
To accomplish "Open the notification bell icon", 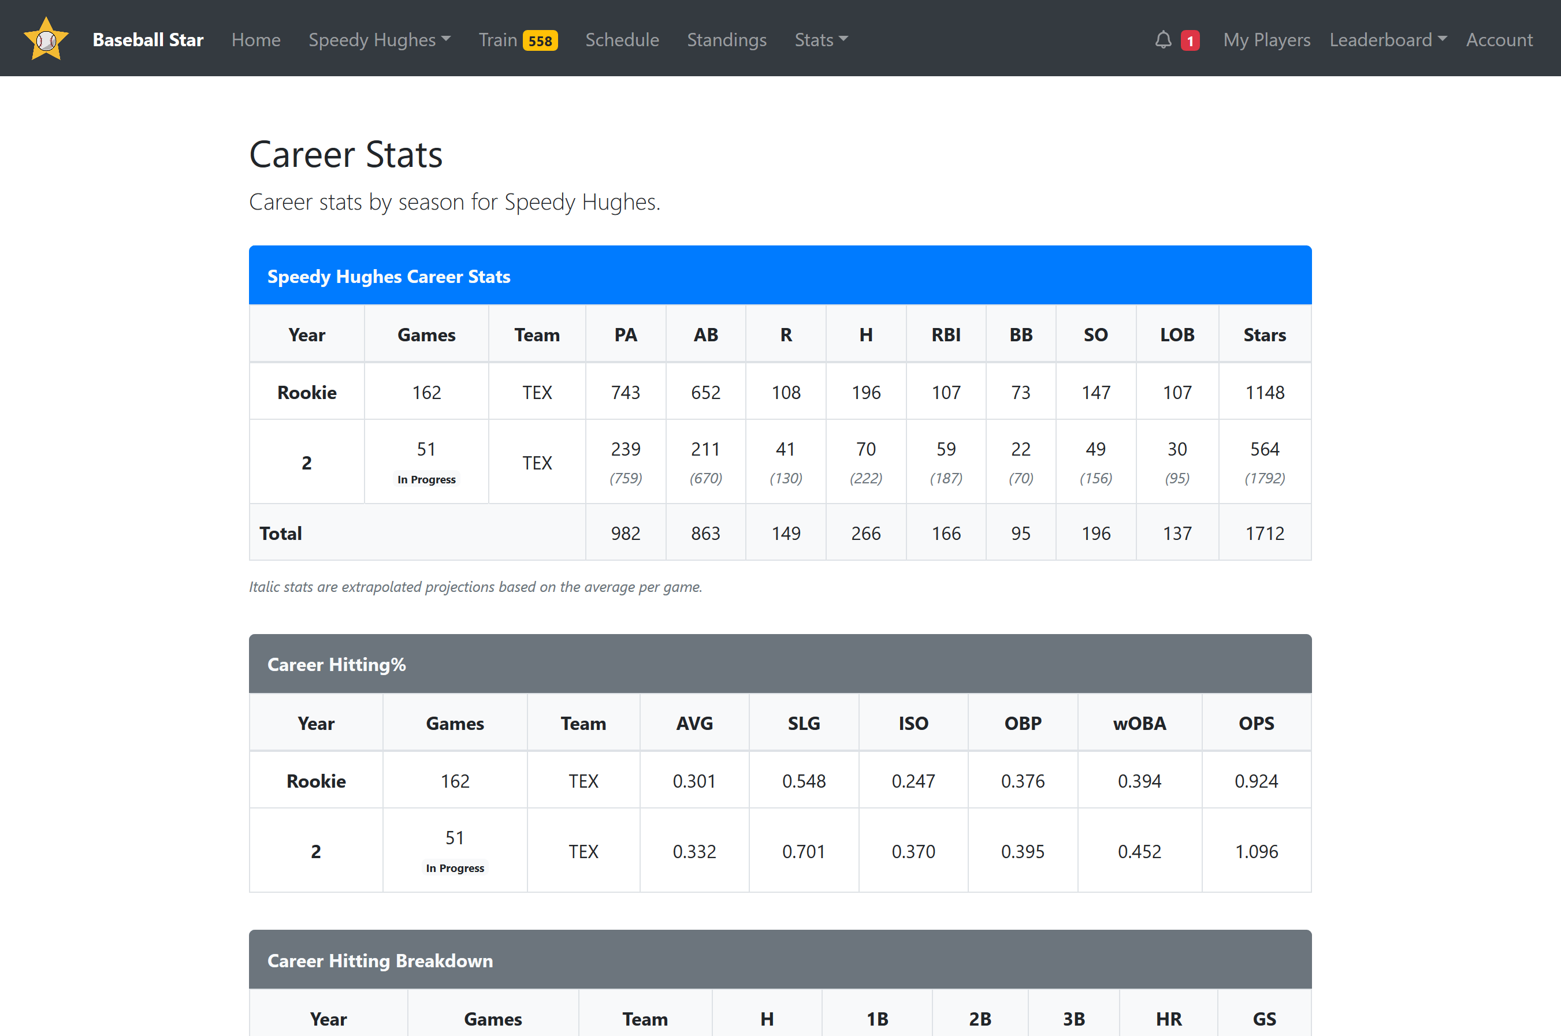I will point(1163,39).
